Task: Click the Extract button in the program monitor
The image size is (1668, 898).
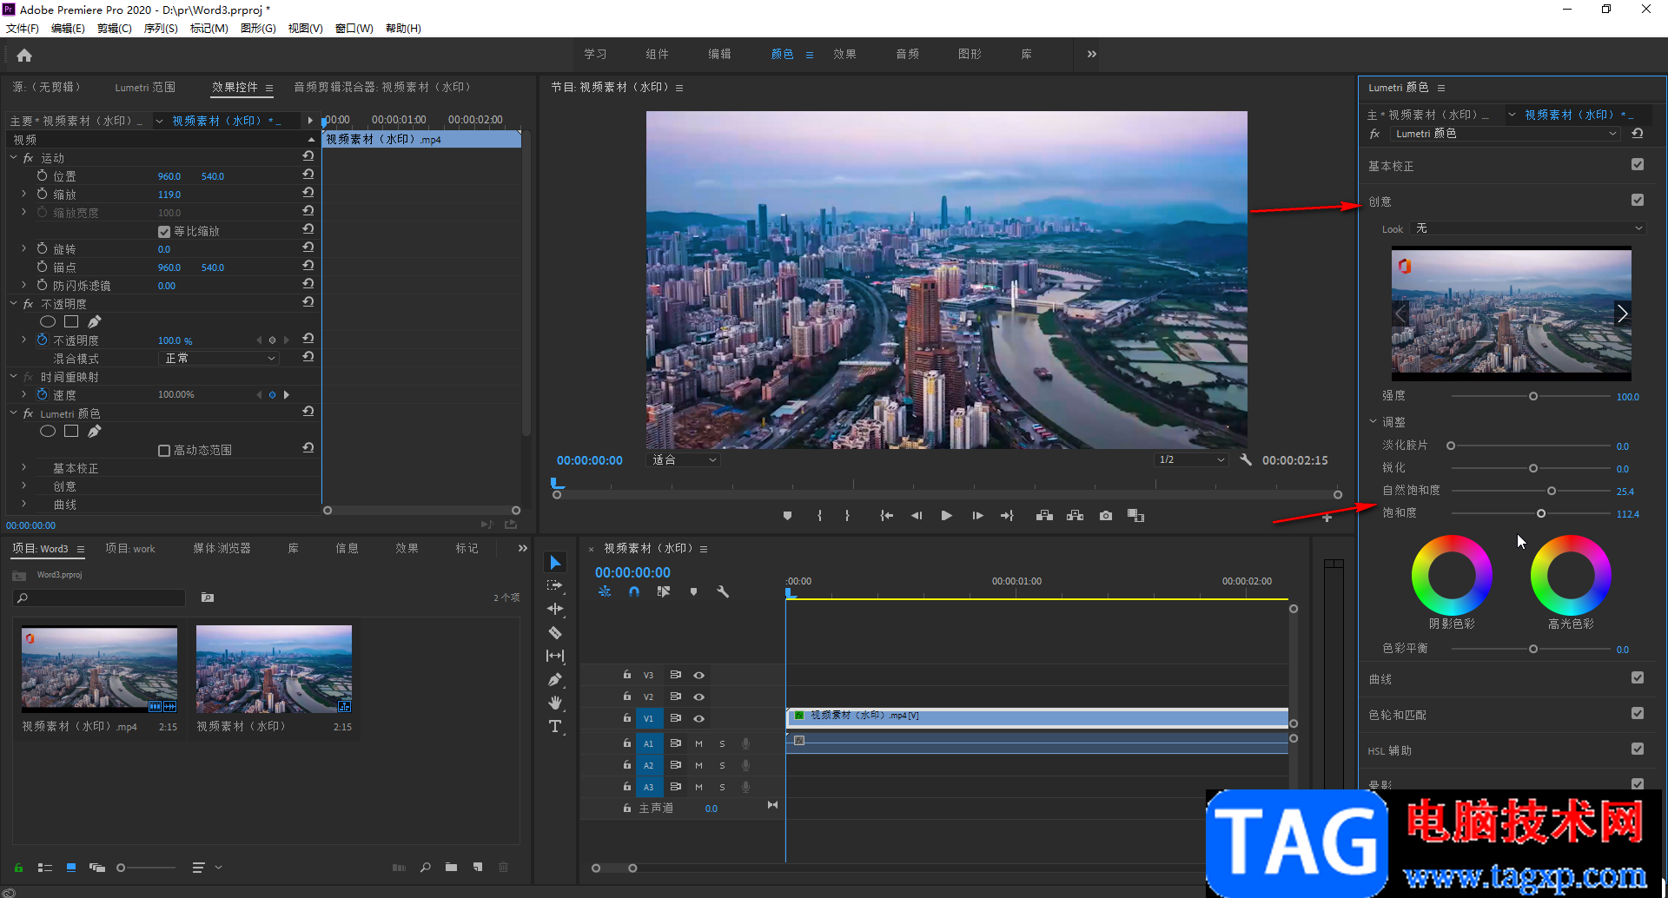Action: tap(1075, 516)
